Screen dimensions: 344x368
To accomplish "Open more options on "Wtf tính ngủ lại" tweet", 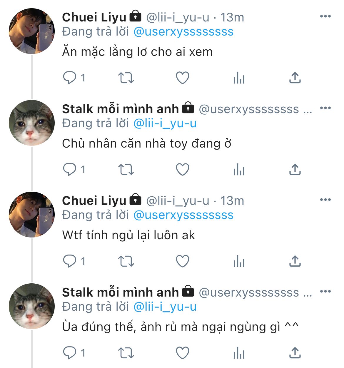I will point(325,200).
